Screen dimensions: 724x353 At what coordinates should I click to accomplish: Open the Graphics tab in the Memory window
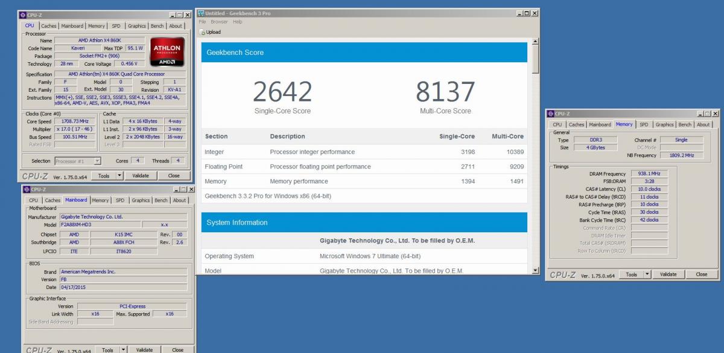pos(664,125)
